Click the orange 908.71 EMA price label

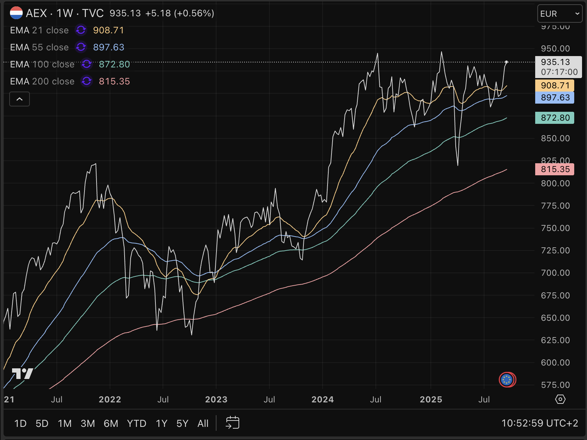tap(555, 86)
